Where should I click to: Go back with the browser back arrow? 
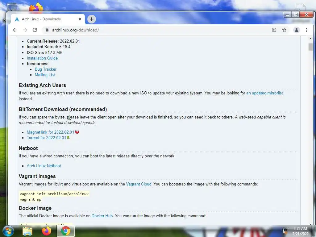pos(15,30)
